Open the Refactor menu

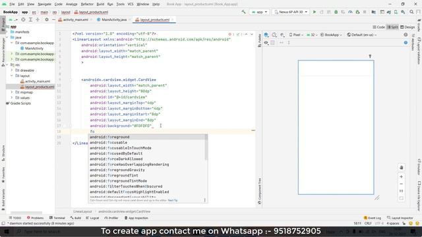click(x=87, y=4)
